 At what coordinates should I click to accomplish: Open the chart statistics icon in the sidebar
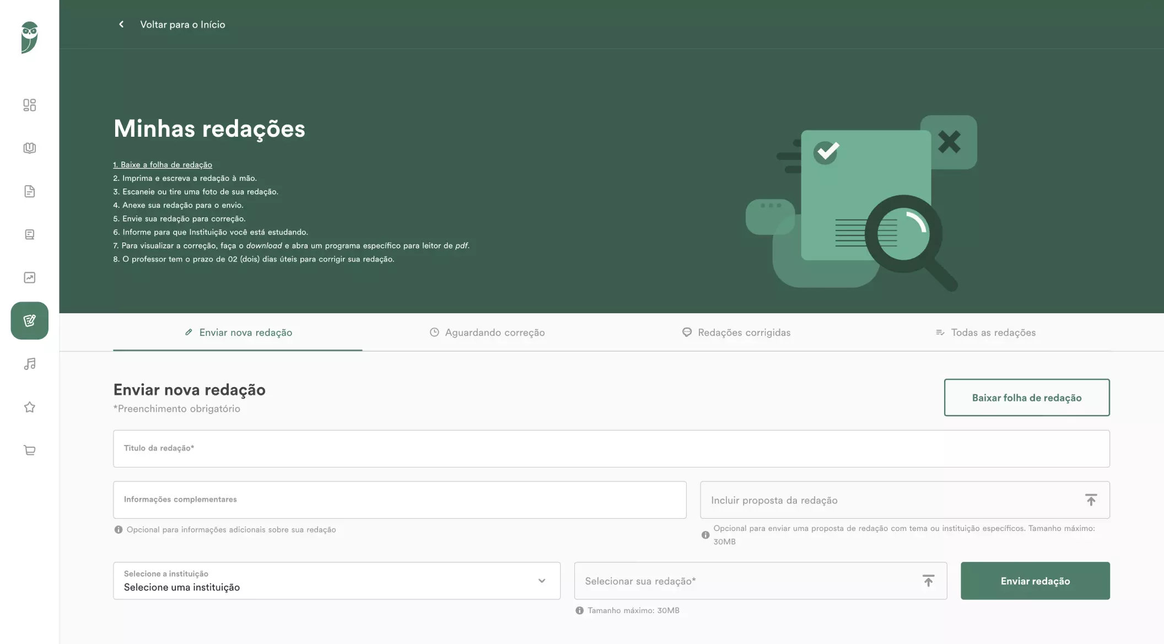[x=30, y=277]
